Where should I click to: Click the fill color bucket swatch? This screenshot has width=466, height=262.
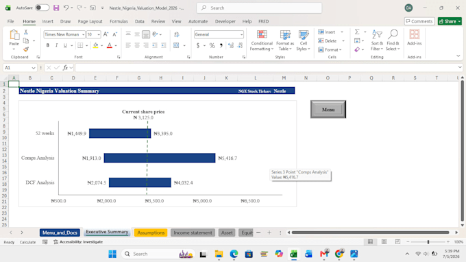[95, 45]
